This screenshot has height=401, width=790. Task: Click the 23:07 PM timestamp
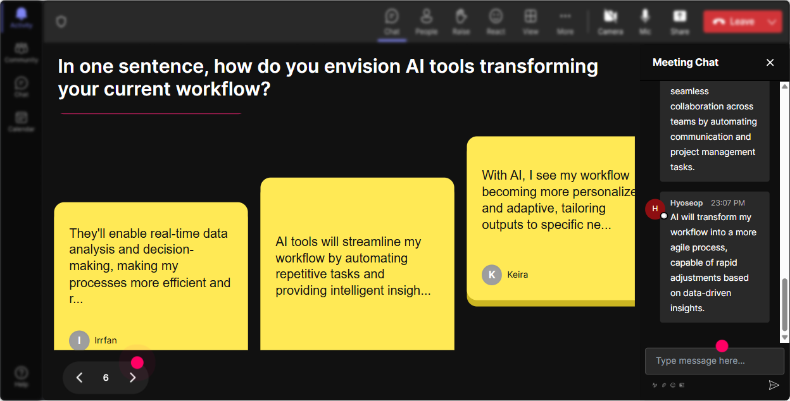(727, 203)
